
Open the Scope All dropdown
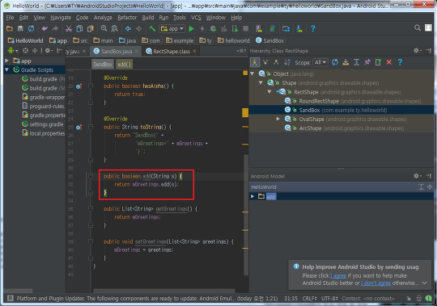click(320, 62)
